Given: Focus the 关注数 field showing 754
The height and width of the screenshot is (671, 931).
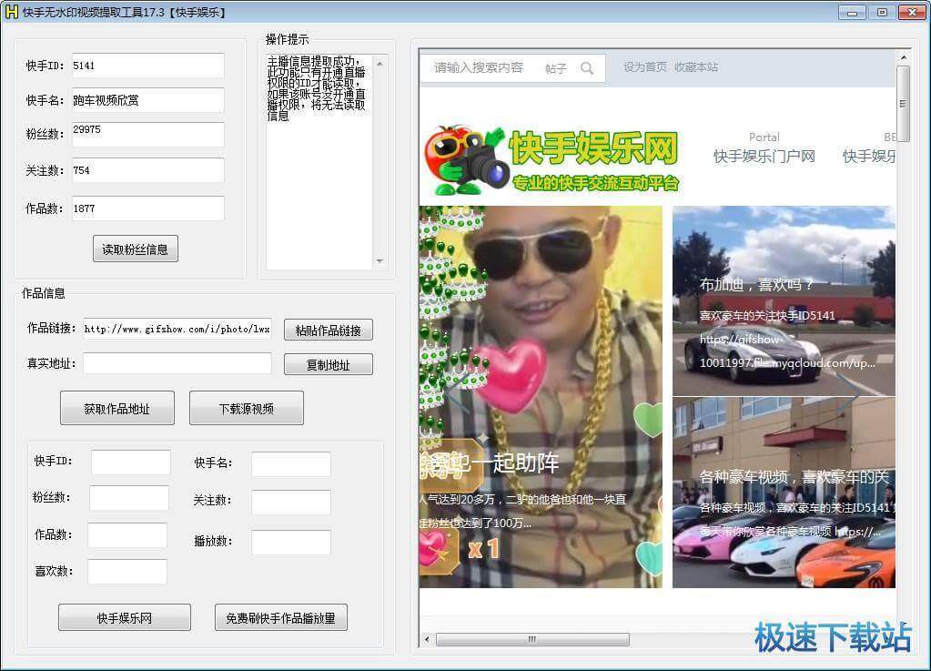Looking at the screenshot, I should pyautogui.click(x=147, y=170).
